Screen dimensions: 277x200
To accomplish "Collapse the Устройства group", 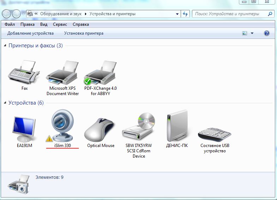I will 5,103.
